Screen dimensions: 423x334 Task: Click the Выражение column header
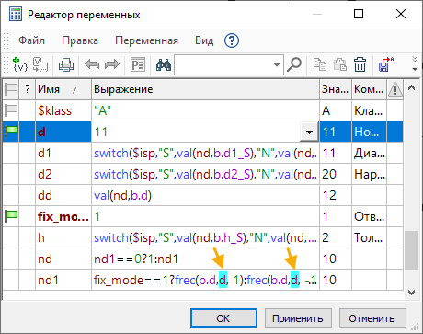[x=205, y=89]
